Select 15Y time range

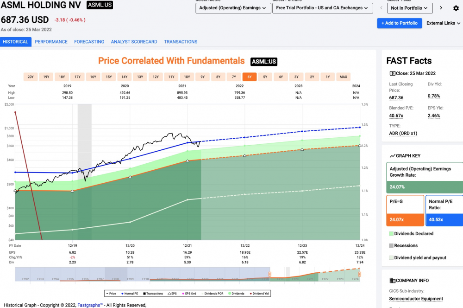coord(109,77)
